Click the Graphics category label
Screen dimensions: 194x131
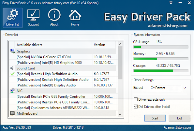[24, 51]
